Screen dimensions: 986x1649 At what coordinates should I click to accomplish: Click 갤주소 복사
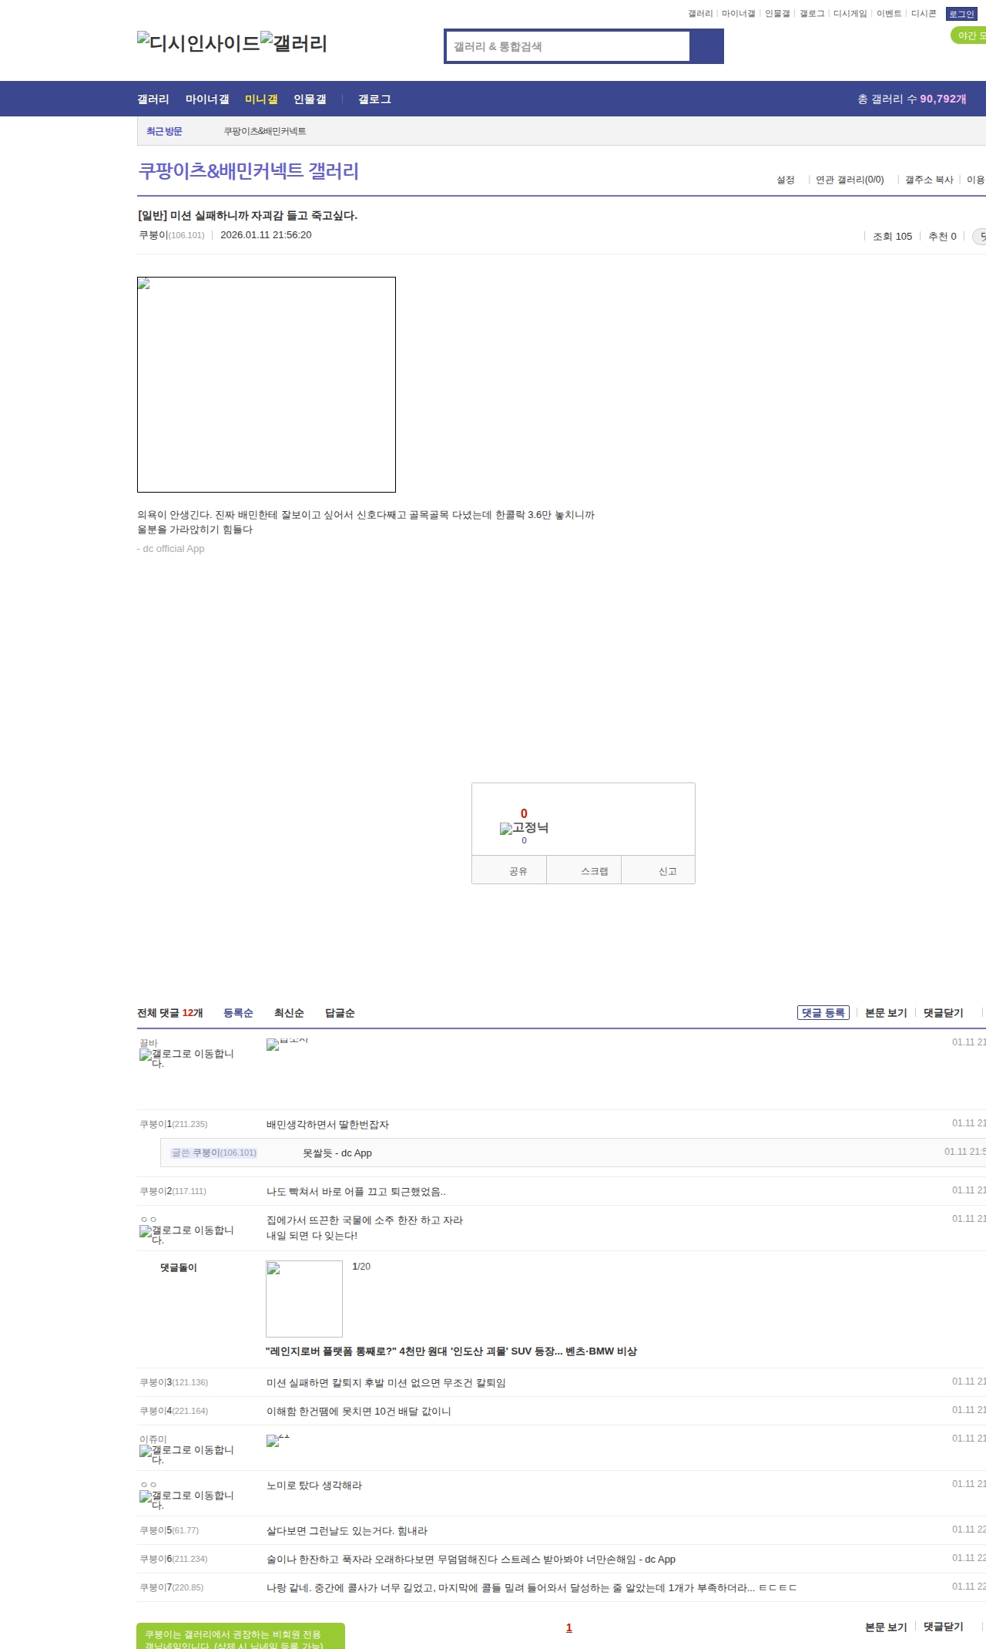click(929, 180)
